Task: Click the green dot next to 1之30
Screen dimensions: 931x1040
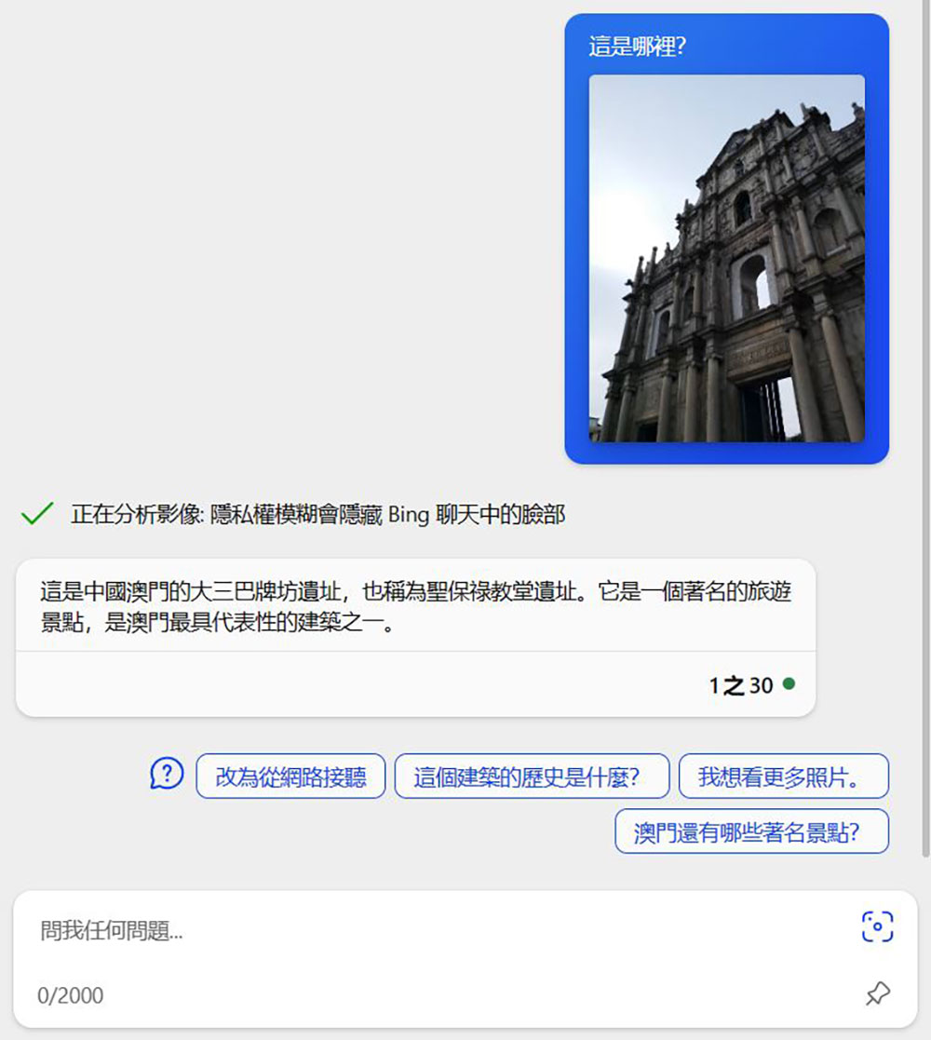Action: [x=789, y=684]
